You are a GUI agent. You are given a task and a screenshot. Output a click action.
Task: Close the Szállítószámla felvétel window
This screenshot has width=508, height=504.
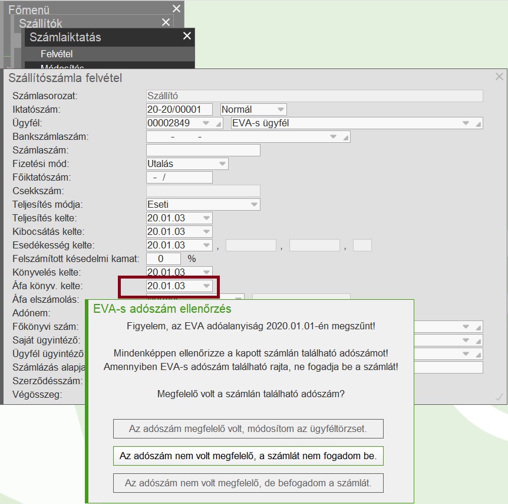pos(499,77)
